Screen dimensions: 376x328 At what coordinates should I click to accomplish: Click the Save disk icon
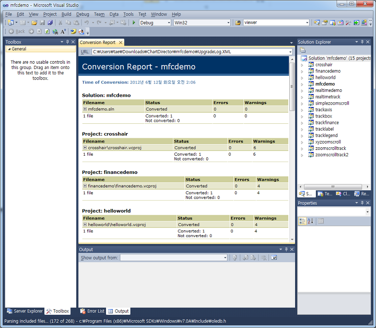[x=42, y=22]
